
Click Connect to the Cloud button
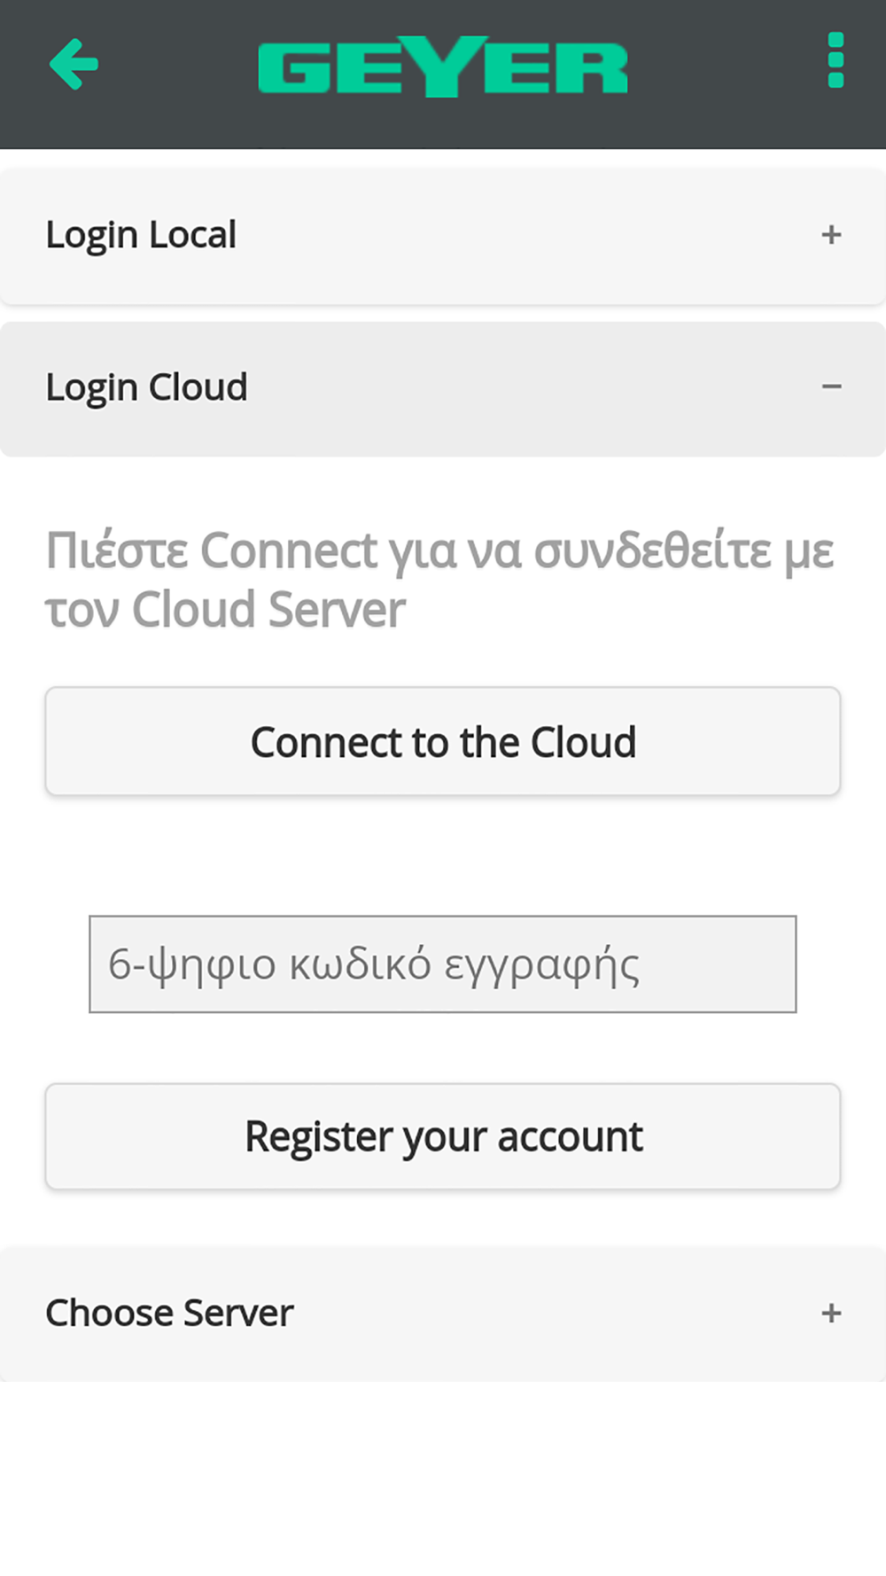[443, 741]
